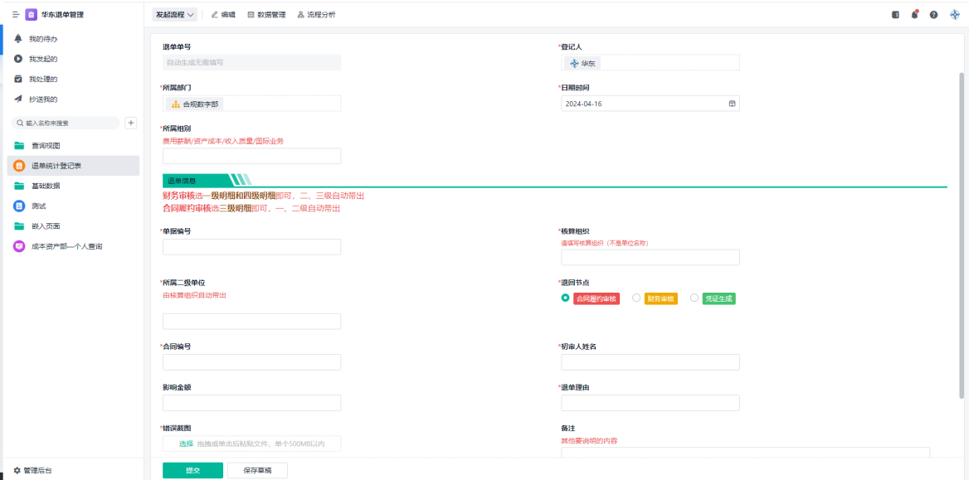The height and width of the screenshot is (480, 969).
Task: Select the 凭证生成 radio option
Action: click(694, 298)
